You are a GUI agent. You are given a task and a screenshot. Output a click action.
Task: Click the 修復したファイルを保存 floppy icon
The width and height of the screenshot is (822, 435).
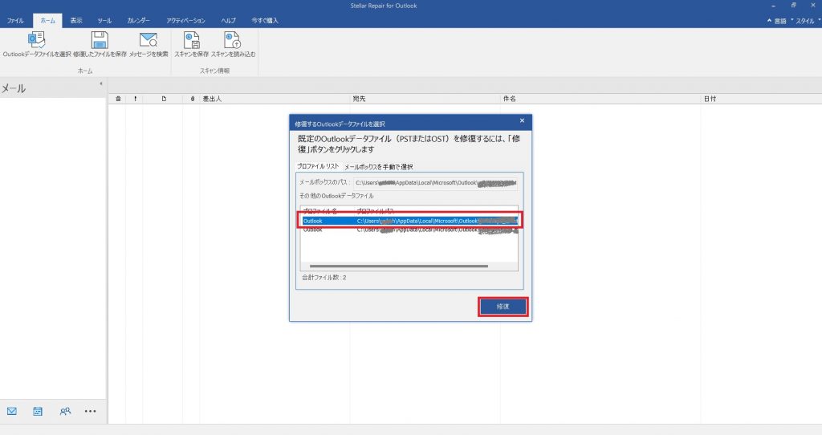coord(100,40)
